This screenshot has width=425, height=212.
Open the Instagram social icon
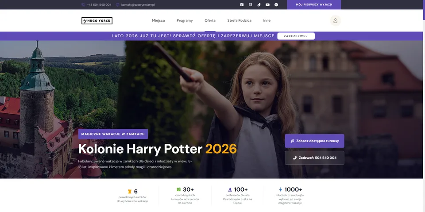click(x=251, y=4)
